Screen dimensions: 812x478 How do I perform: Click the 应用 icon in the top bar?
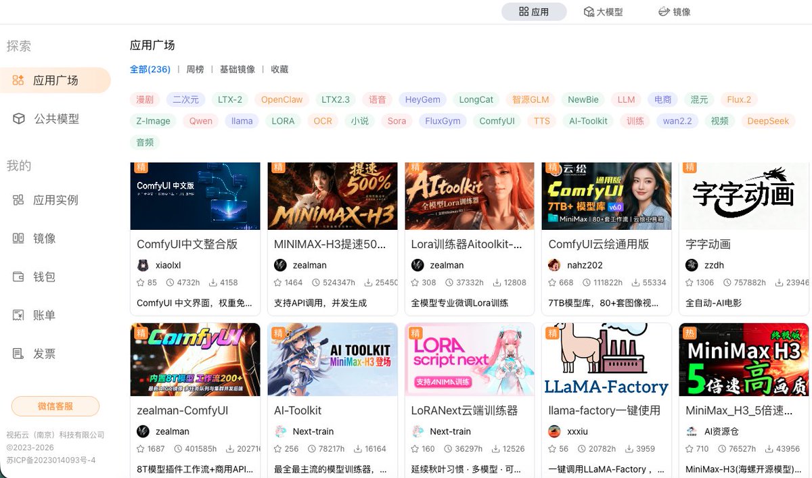coord(524,11)
